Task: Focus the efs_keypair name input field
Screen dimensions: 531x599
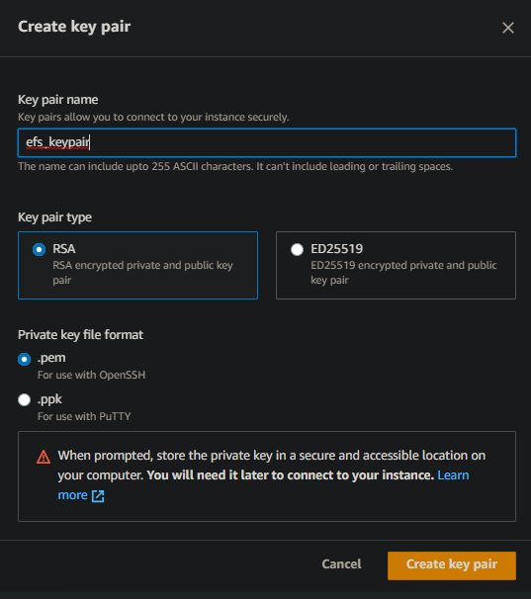Action: (267, 142)
